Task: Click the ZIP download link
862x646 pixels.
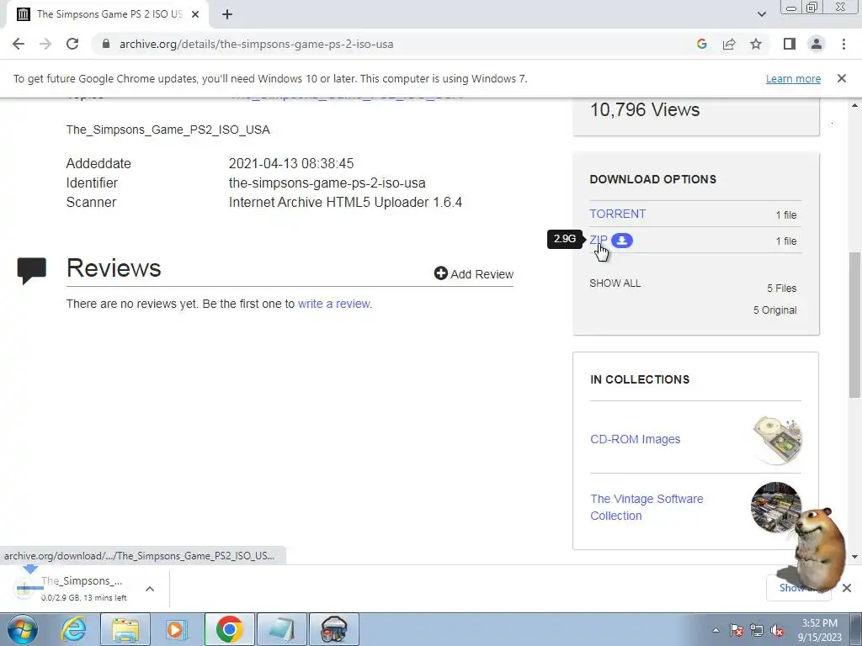Action: click(x=599, y=240)
